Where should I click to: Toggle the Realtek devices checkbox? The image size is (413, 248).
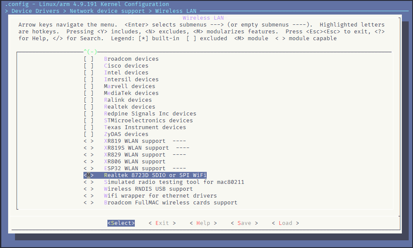89,107
